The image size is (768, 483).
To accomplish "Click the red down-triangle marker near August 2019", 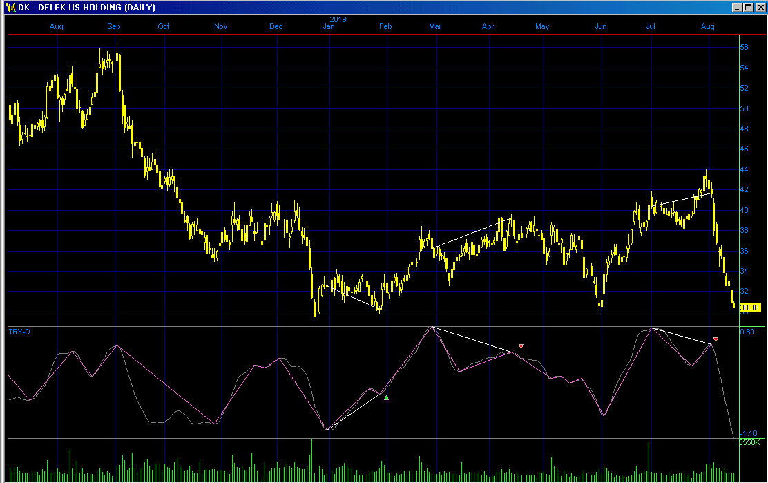I will [x=716, y=339].
